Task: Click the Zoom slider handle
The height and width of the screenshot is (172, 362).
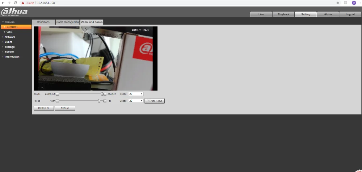Action: coord(102,94)
